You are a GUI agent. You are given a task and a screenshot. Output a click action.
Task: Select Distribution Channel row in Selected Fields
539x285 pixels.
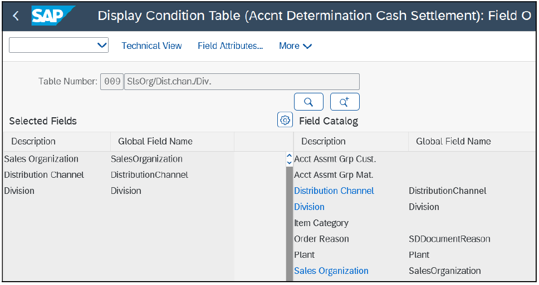44,175
